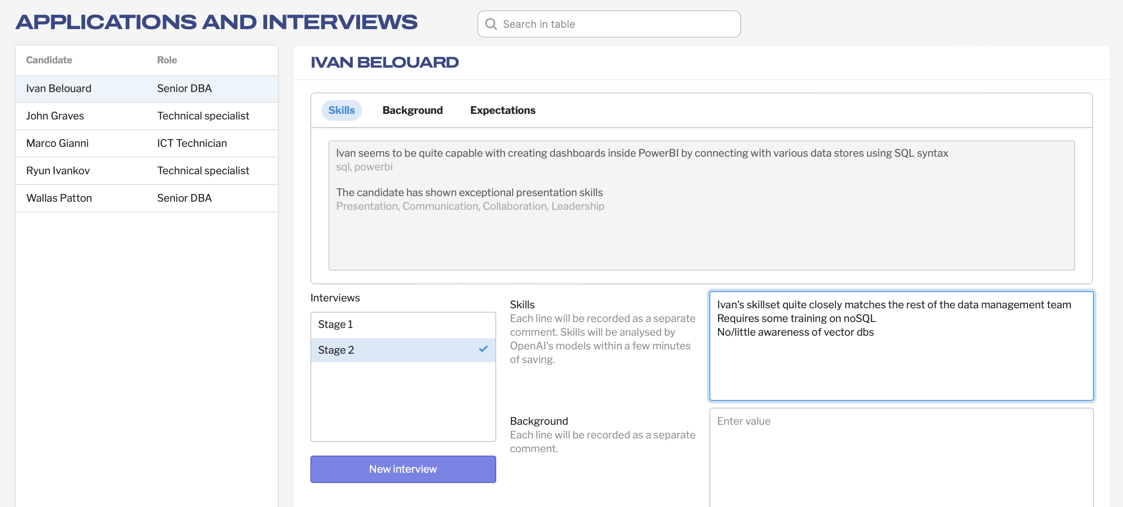The height and width of the screenshot is (507, 1123).
Task: Click the PowerBI skills comment text
Action: click(642, 153)
